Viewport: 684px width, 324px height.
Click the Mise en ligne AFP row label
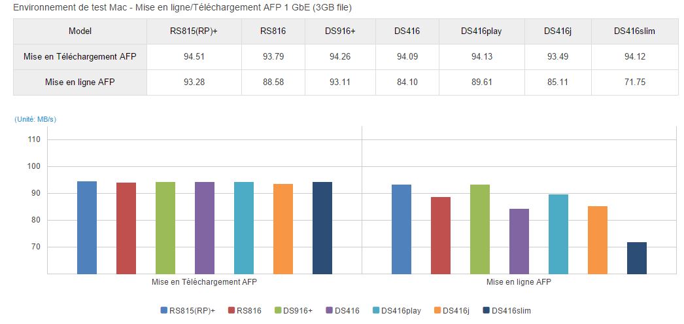click(x=80, y=82)
